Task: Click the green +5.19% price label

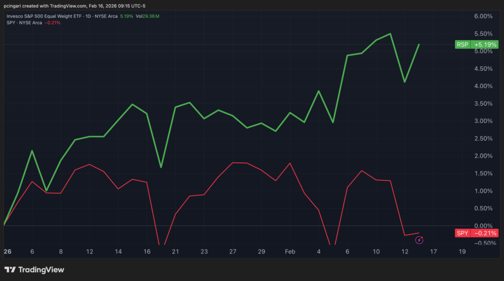Action: click(483, 45)
